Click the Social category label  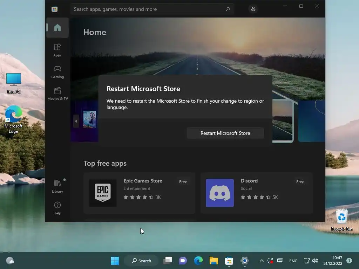(x=246, y=188)
